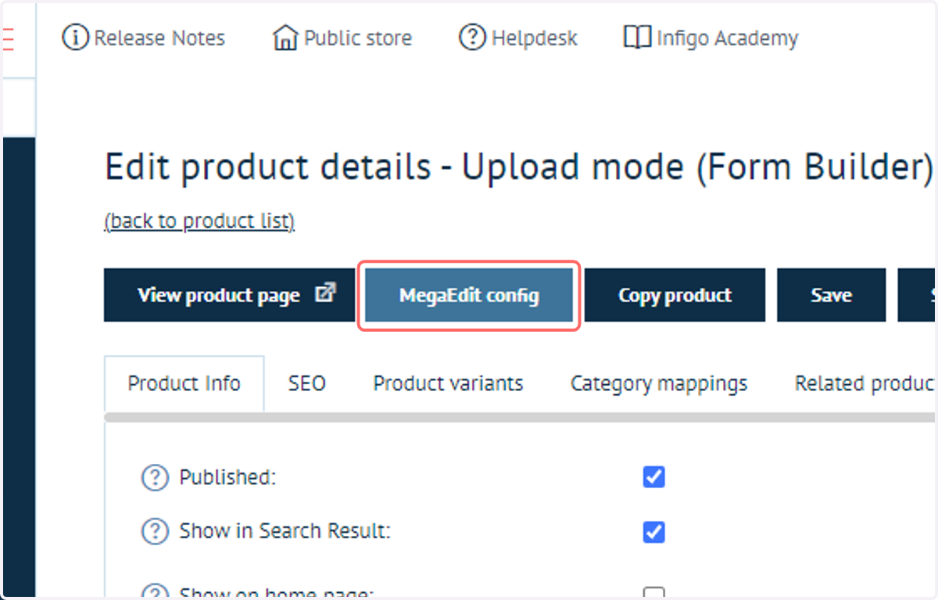Viewport: 938px width, 600px height.
Task: Open Infigo Academy
Action: (711, 38)
